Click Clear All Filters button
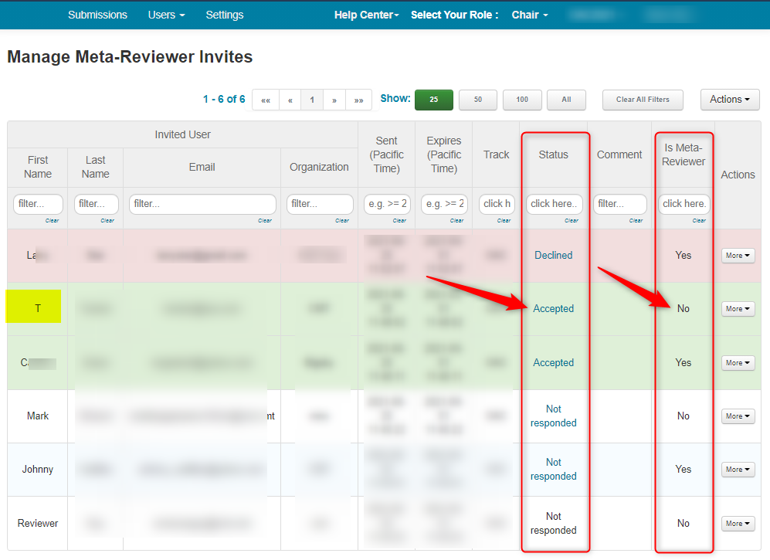 click(643, 100)
